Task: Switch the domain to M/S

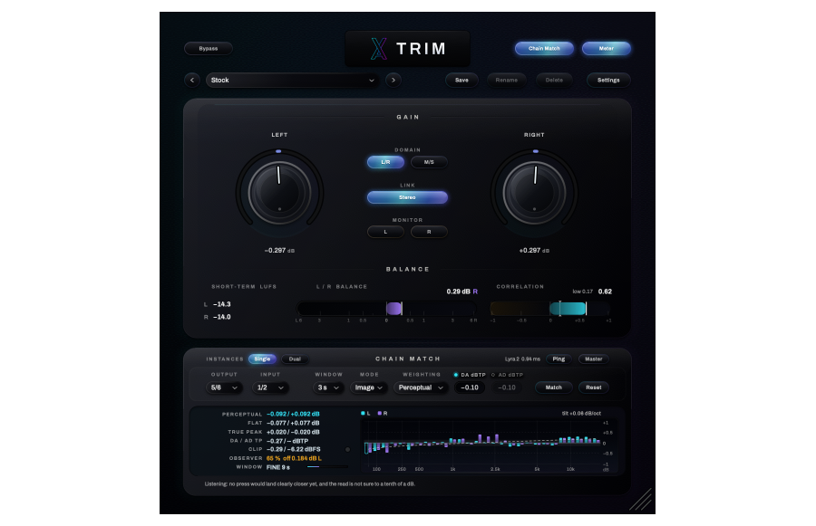Action: [x=429, y=162]
